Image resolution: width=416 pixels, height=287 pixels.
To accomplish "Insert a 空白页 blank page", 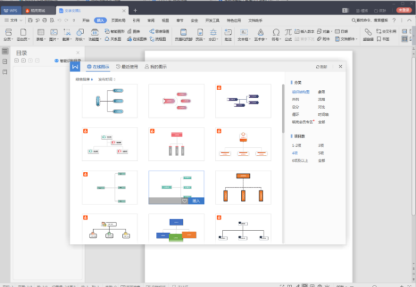I will 23,35.
